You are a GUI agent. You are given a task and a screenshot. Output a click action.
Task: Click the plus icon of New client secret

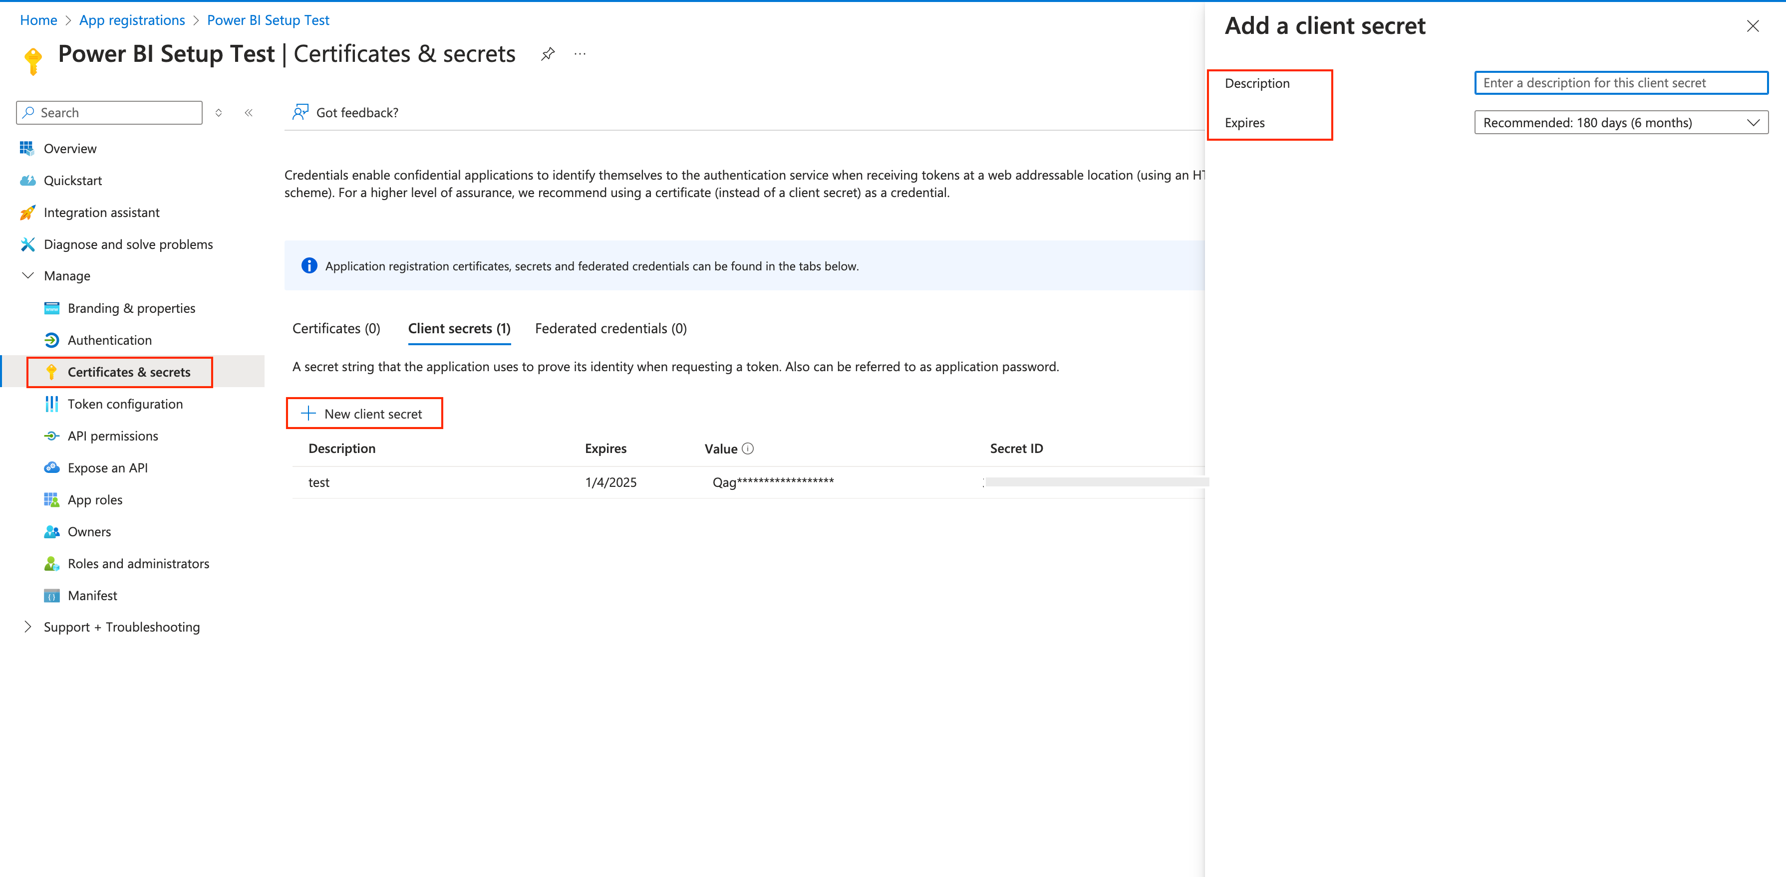click(x=308, y=414)
